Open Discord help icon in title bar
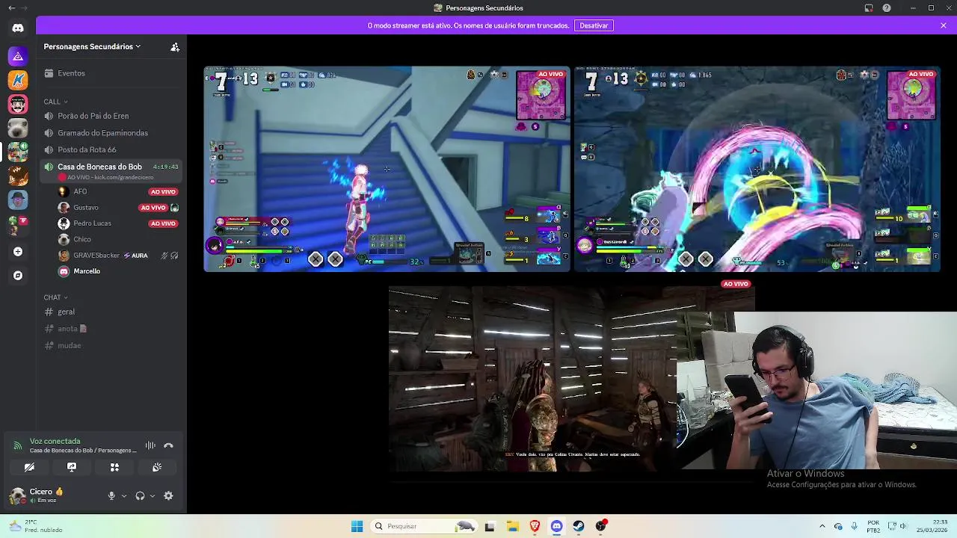957x538 pixels. [x=887, y=7]
